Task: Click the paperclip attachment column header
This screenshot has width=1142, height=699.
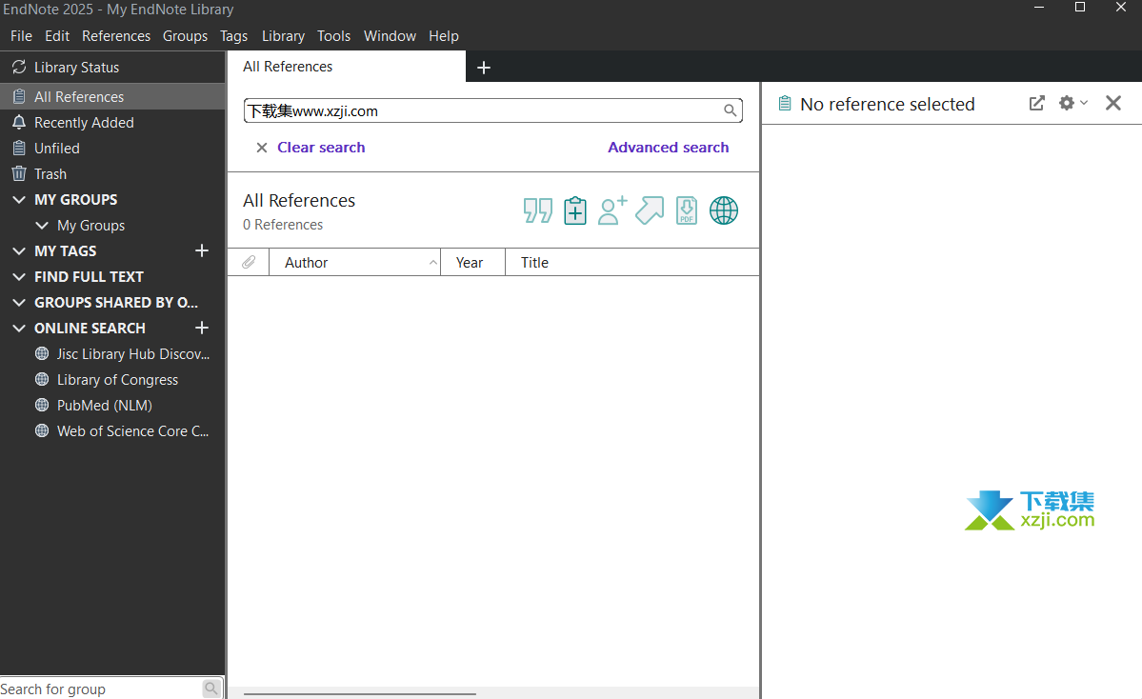Action: click(249, 262)
